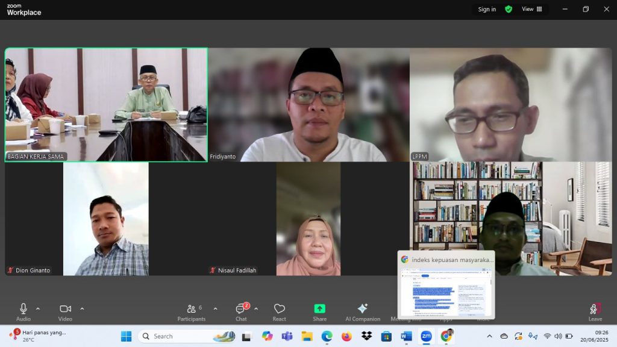This screenshot has width=617, height=347.
Task: Open the AI Companion panel
Action: 362,311
